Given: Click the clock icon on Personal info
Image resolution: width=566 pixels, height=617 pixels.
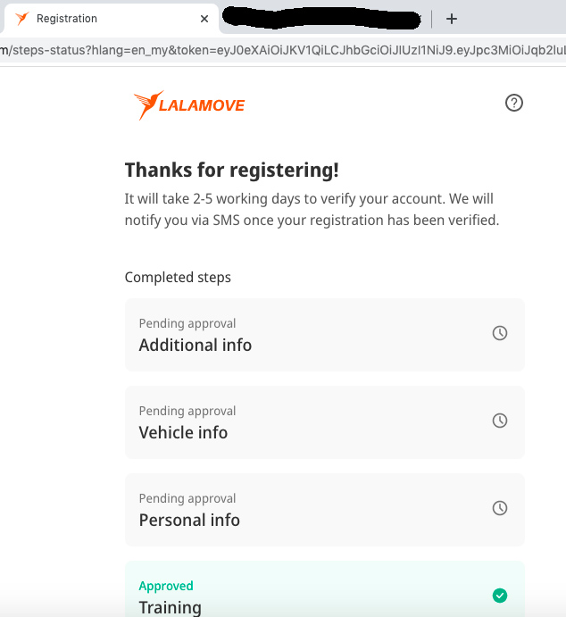Looking at the screenshot, I should [500, 508].
